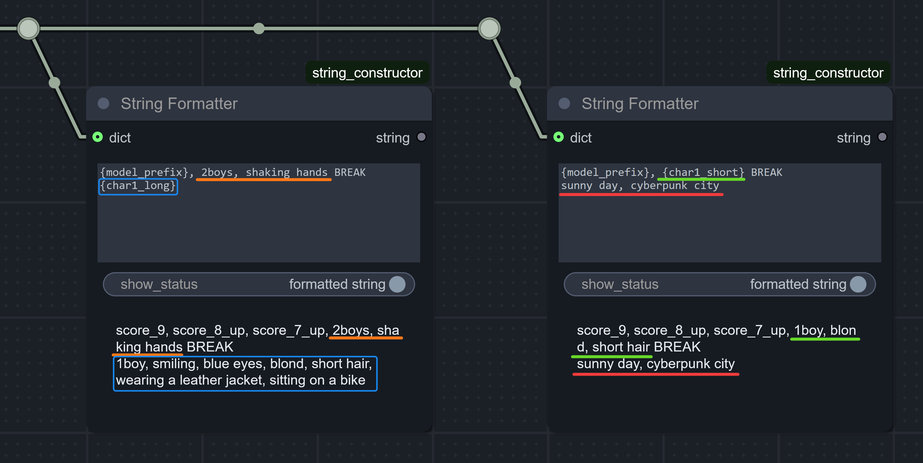Click the {model_prefix} text in the right template
Viewport: 923px width, 463px height.
click(605, 173)
